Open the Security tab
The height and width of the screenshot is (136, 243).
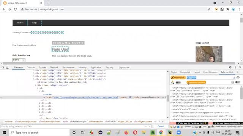coord(109,67)
